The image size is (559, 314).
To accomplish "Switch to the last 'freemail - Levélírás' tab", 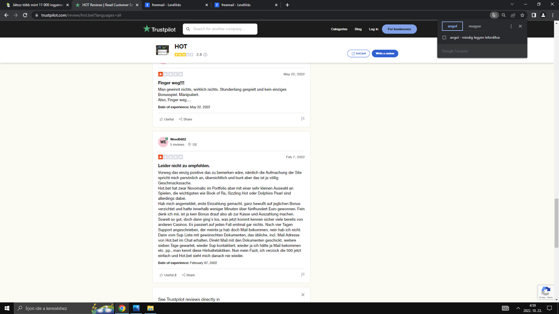I will click(x=246, y=5).
